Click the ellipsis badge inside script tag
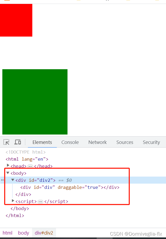This screenshot has height=239, width=166. tap(40, 202)
